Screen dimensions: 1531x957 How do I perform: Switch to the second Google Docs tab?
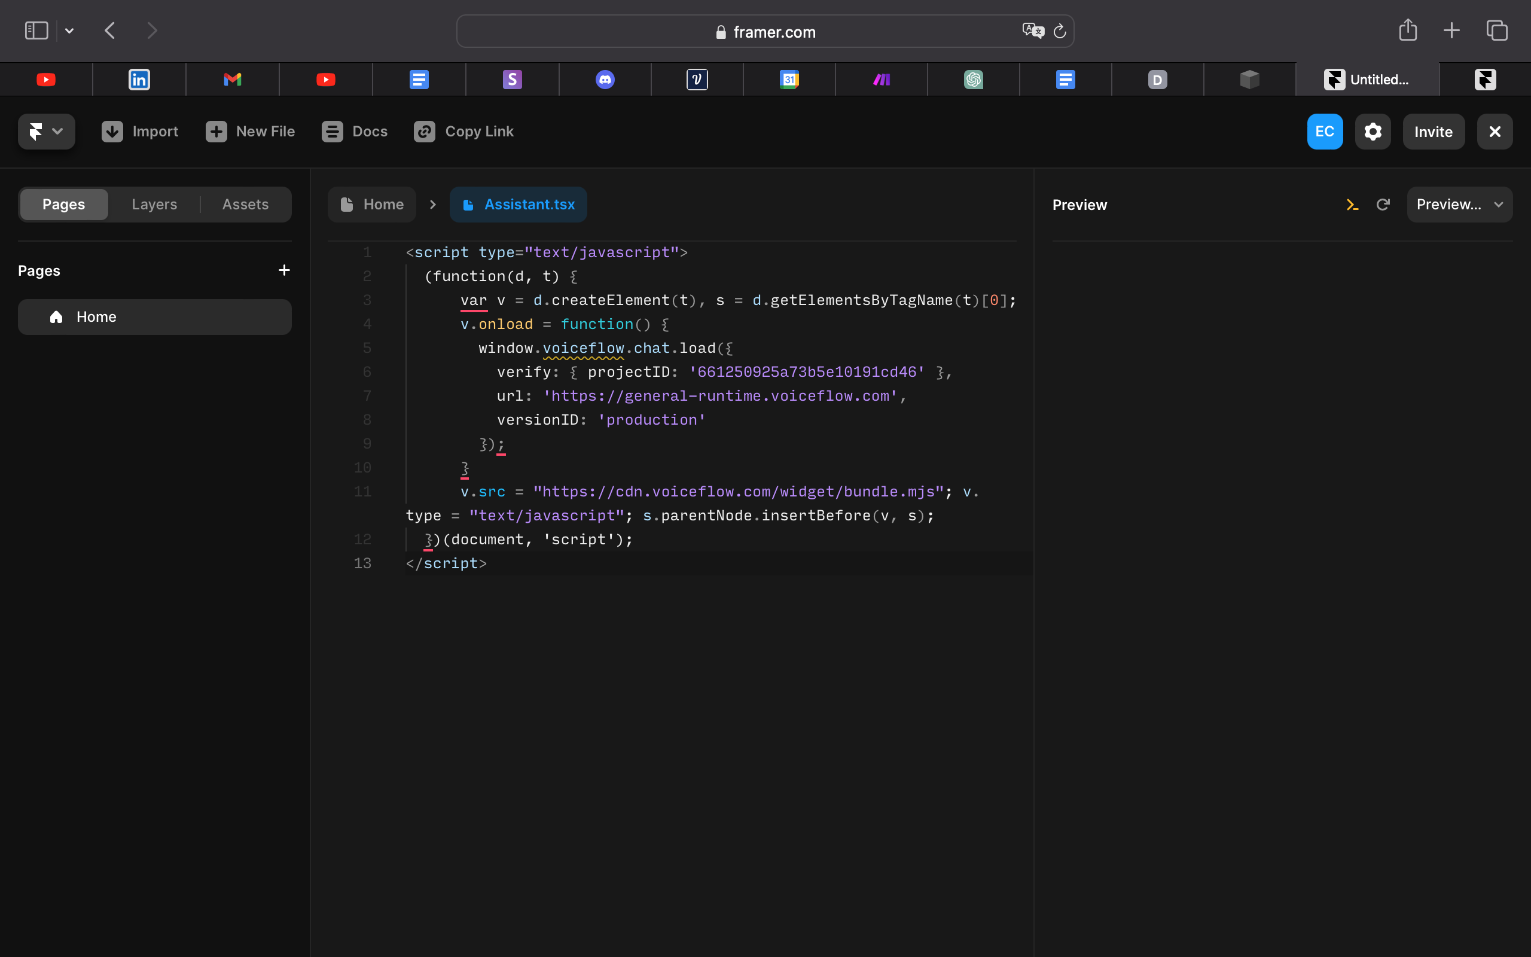(1066, 80)
